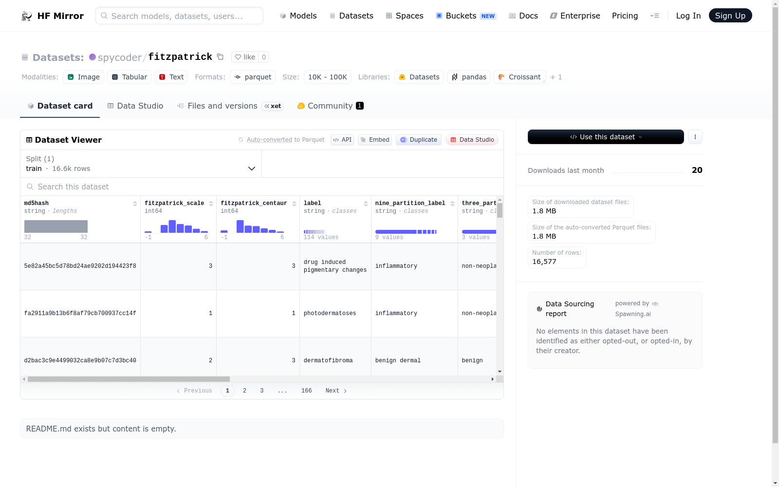The height and width of the screenshot is (487, 779).
Task: Click the Next page button
Action: click(336, 391)
